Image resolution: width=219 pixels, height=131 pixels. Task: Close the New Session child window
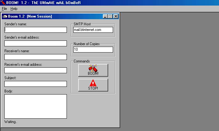click(x=116, y=16)
